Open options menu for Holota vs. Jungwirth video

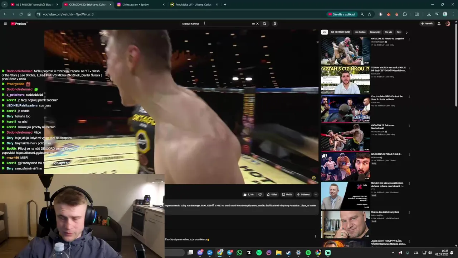(409, 39)
